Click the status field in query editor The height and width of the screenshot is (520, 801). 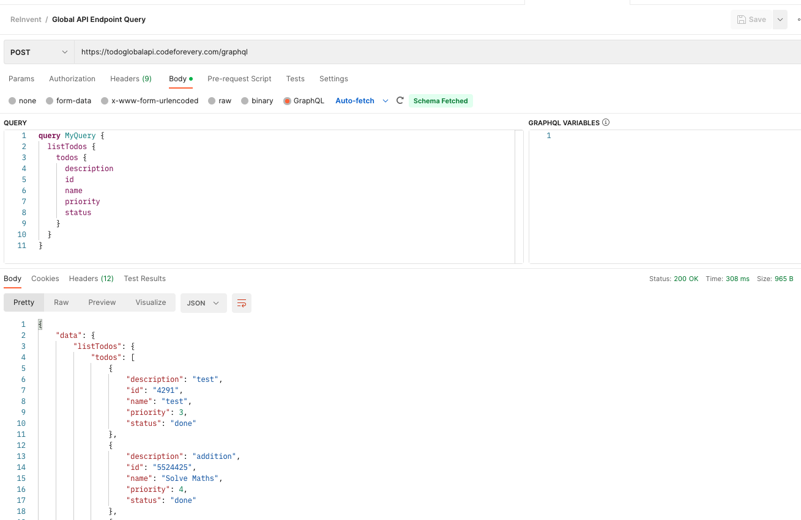(78, 213)
